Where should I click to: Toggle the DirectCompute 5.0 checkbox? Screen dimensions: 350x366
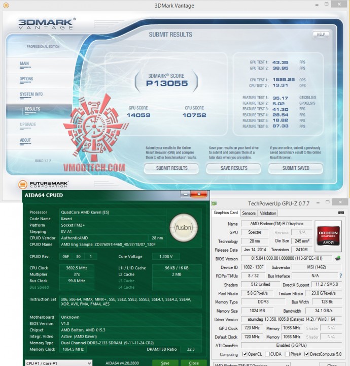tap(307, 354)
